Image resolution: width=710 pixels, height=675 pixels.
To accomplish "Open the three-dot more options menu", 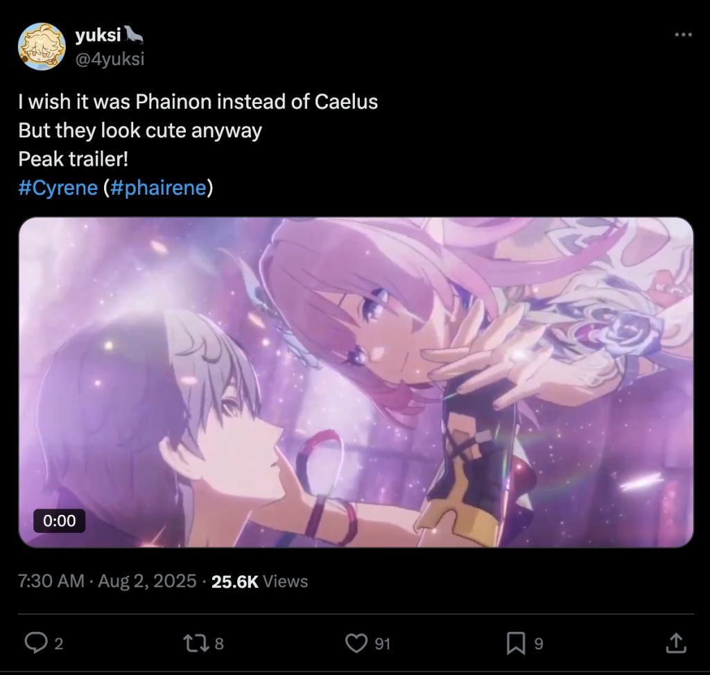I will 683,35.
